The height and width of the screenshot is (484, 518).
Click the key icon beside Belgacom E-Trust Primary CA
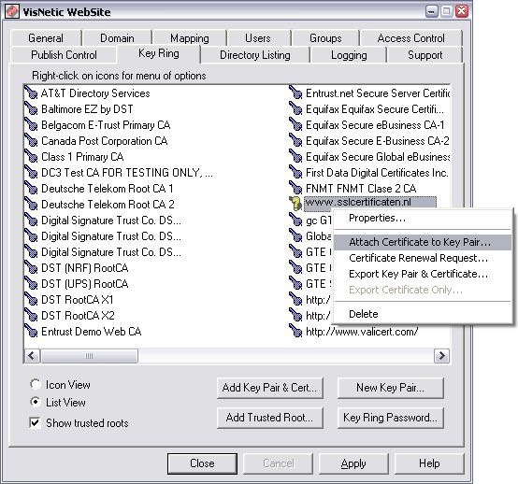tap(32, 125)
